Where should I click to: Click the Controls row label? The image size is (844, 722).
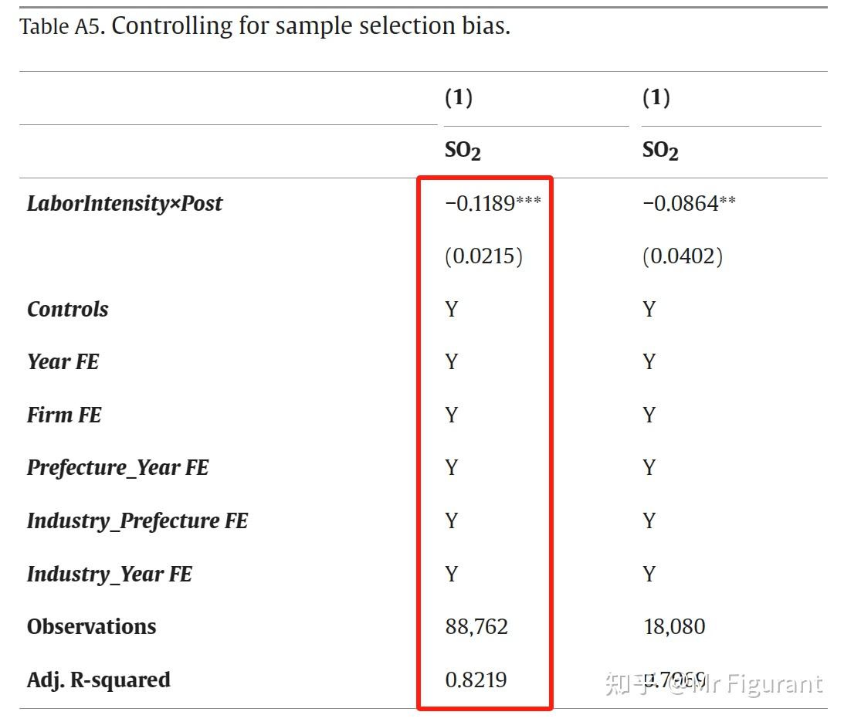pyautogui.click(x=68, y=310)
